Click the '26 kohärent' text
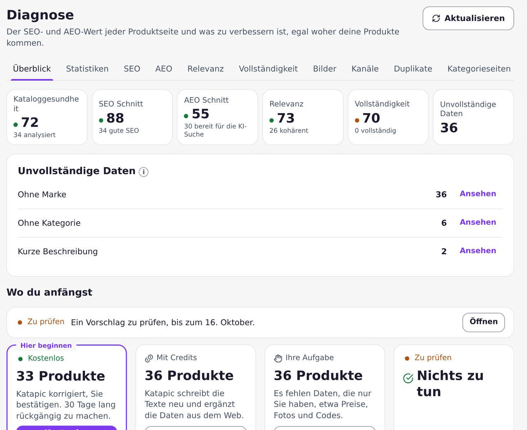 pos(289,130)
